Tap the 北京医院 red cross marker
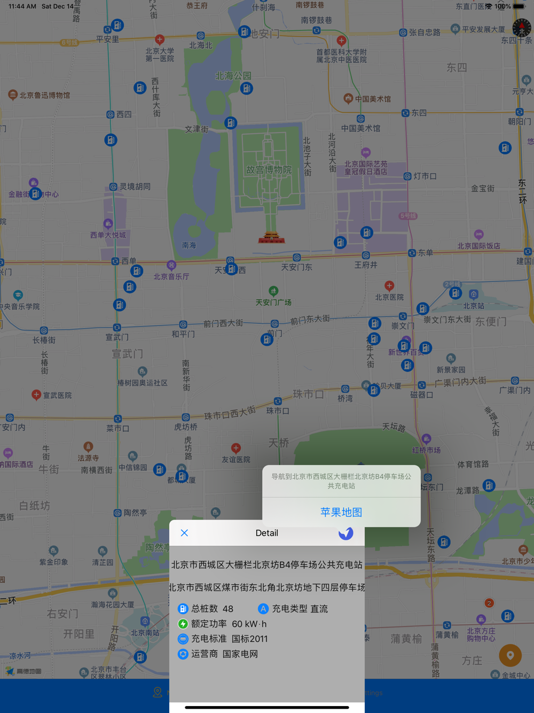534x713 pixels. click(389, 286)
